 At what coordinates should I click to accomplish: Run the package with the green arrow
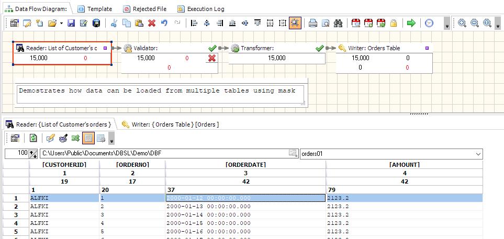pyautogui.click(x=411, y=23)
